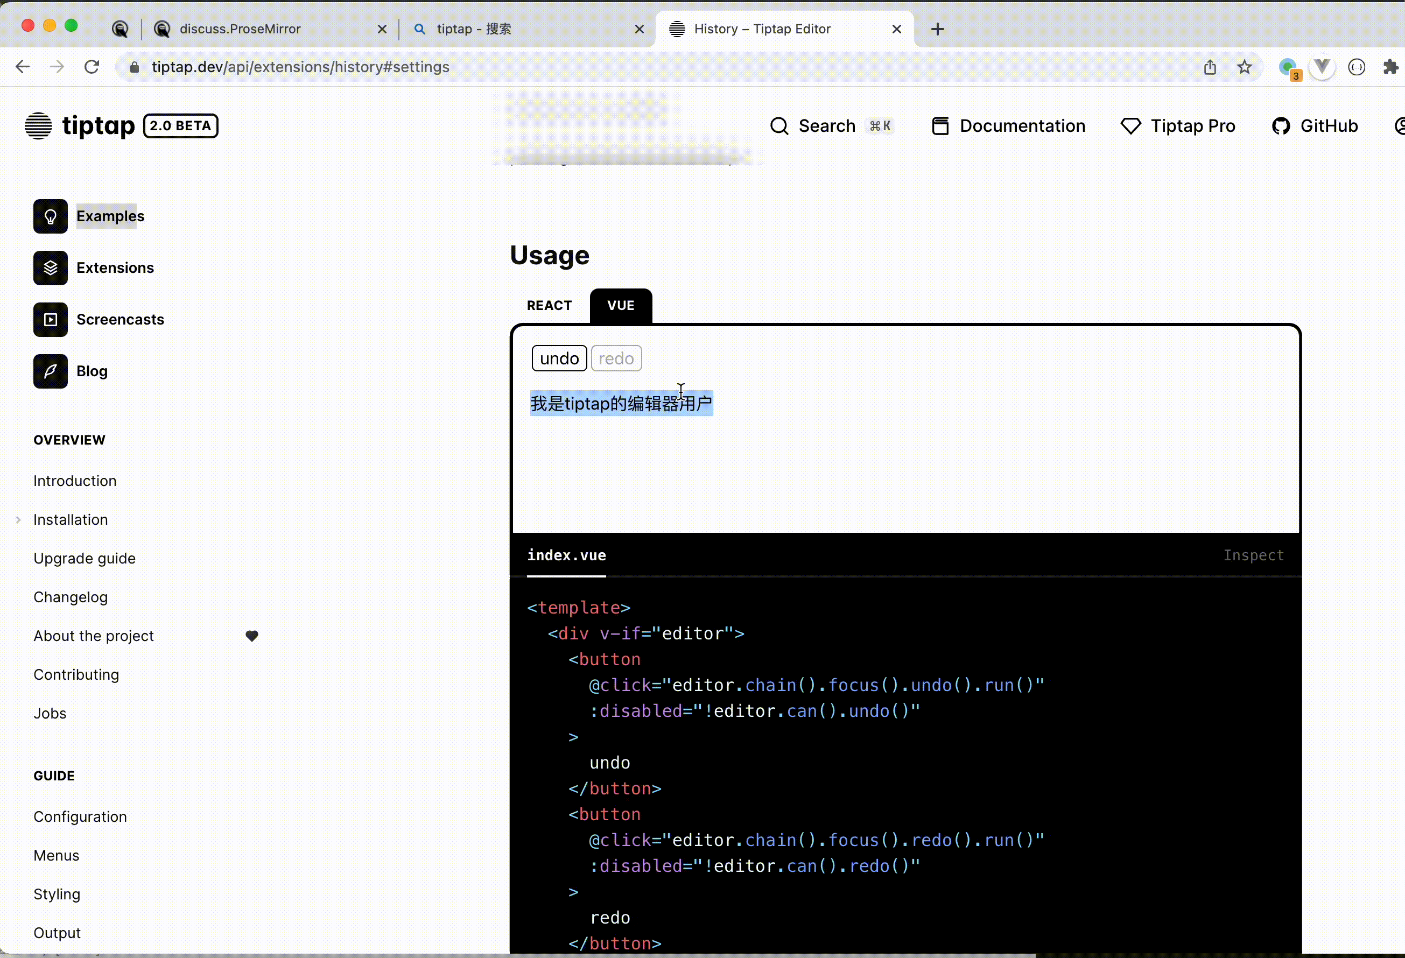Open the Installation page
The height and width of the screenshot is (958, 1405).
coord(71,520)
